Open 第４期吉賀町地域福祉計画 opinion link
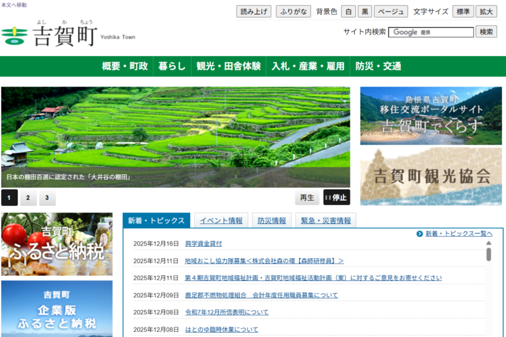The height and width of the screenshot is (337, 506). click(x=313, y=278)
